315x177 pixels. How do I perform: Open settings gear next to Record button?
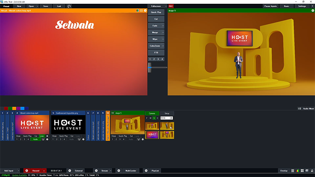coord(26,171)
